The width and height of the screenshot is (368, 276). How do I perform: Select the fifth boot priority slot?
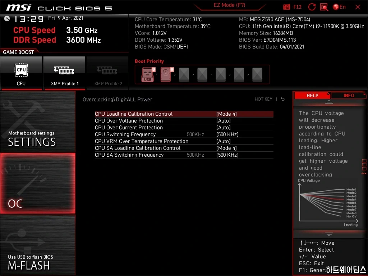click(x=221, y=75)
